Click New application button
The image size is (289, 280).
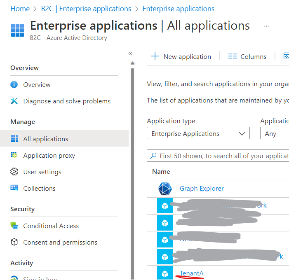coord(181,56)
